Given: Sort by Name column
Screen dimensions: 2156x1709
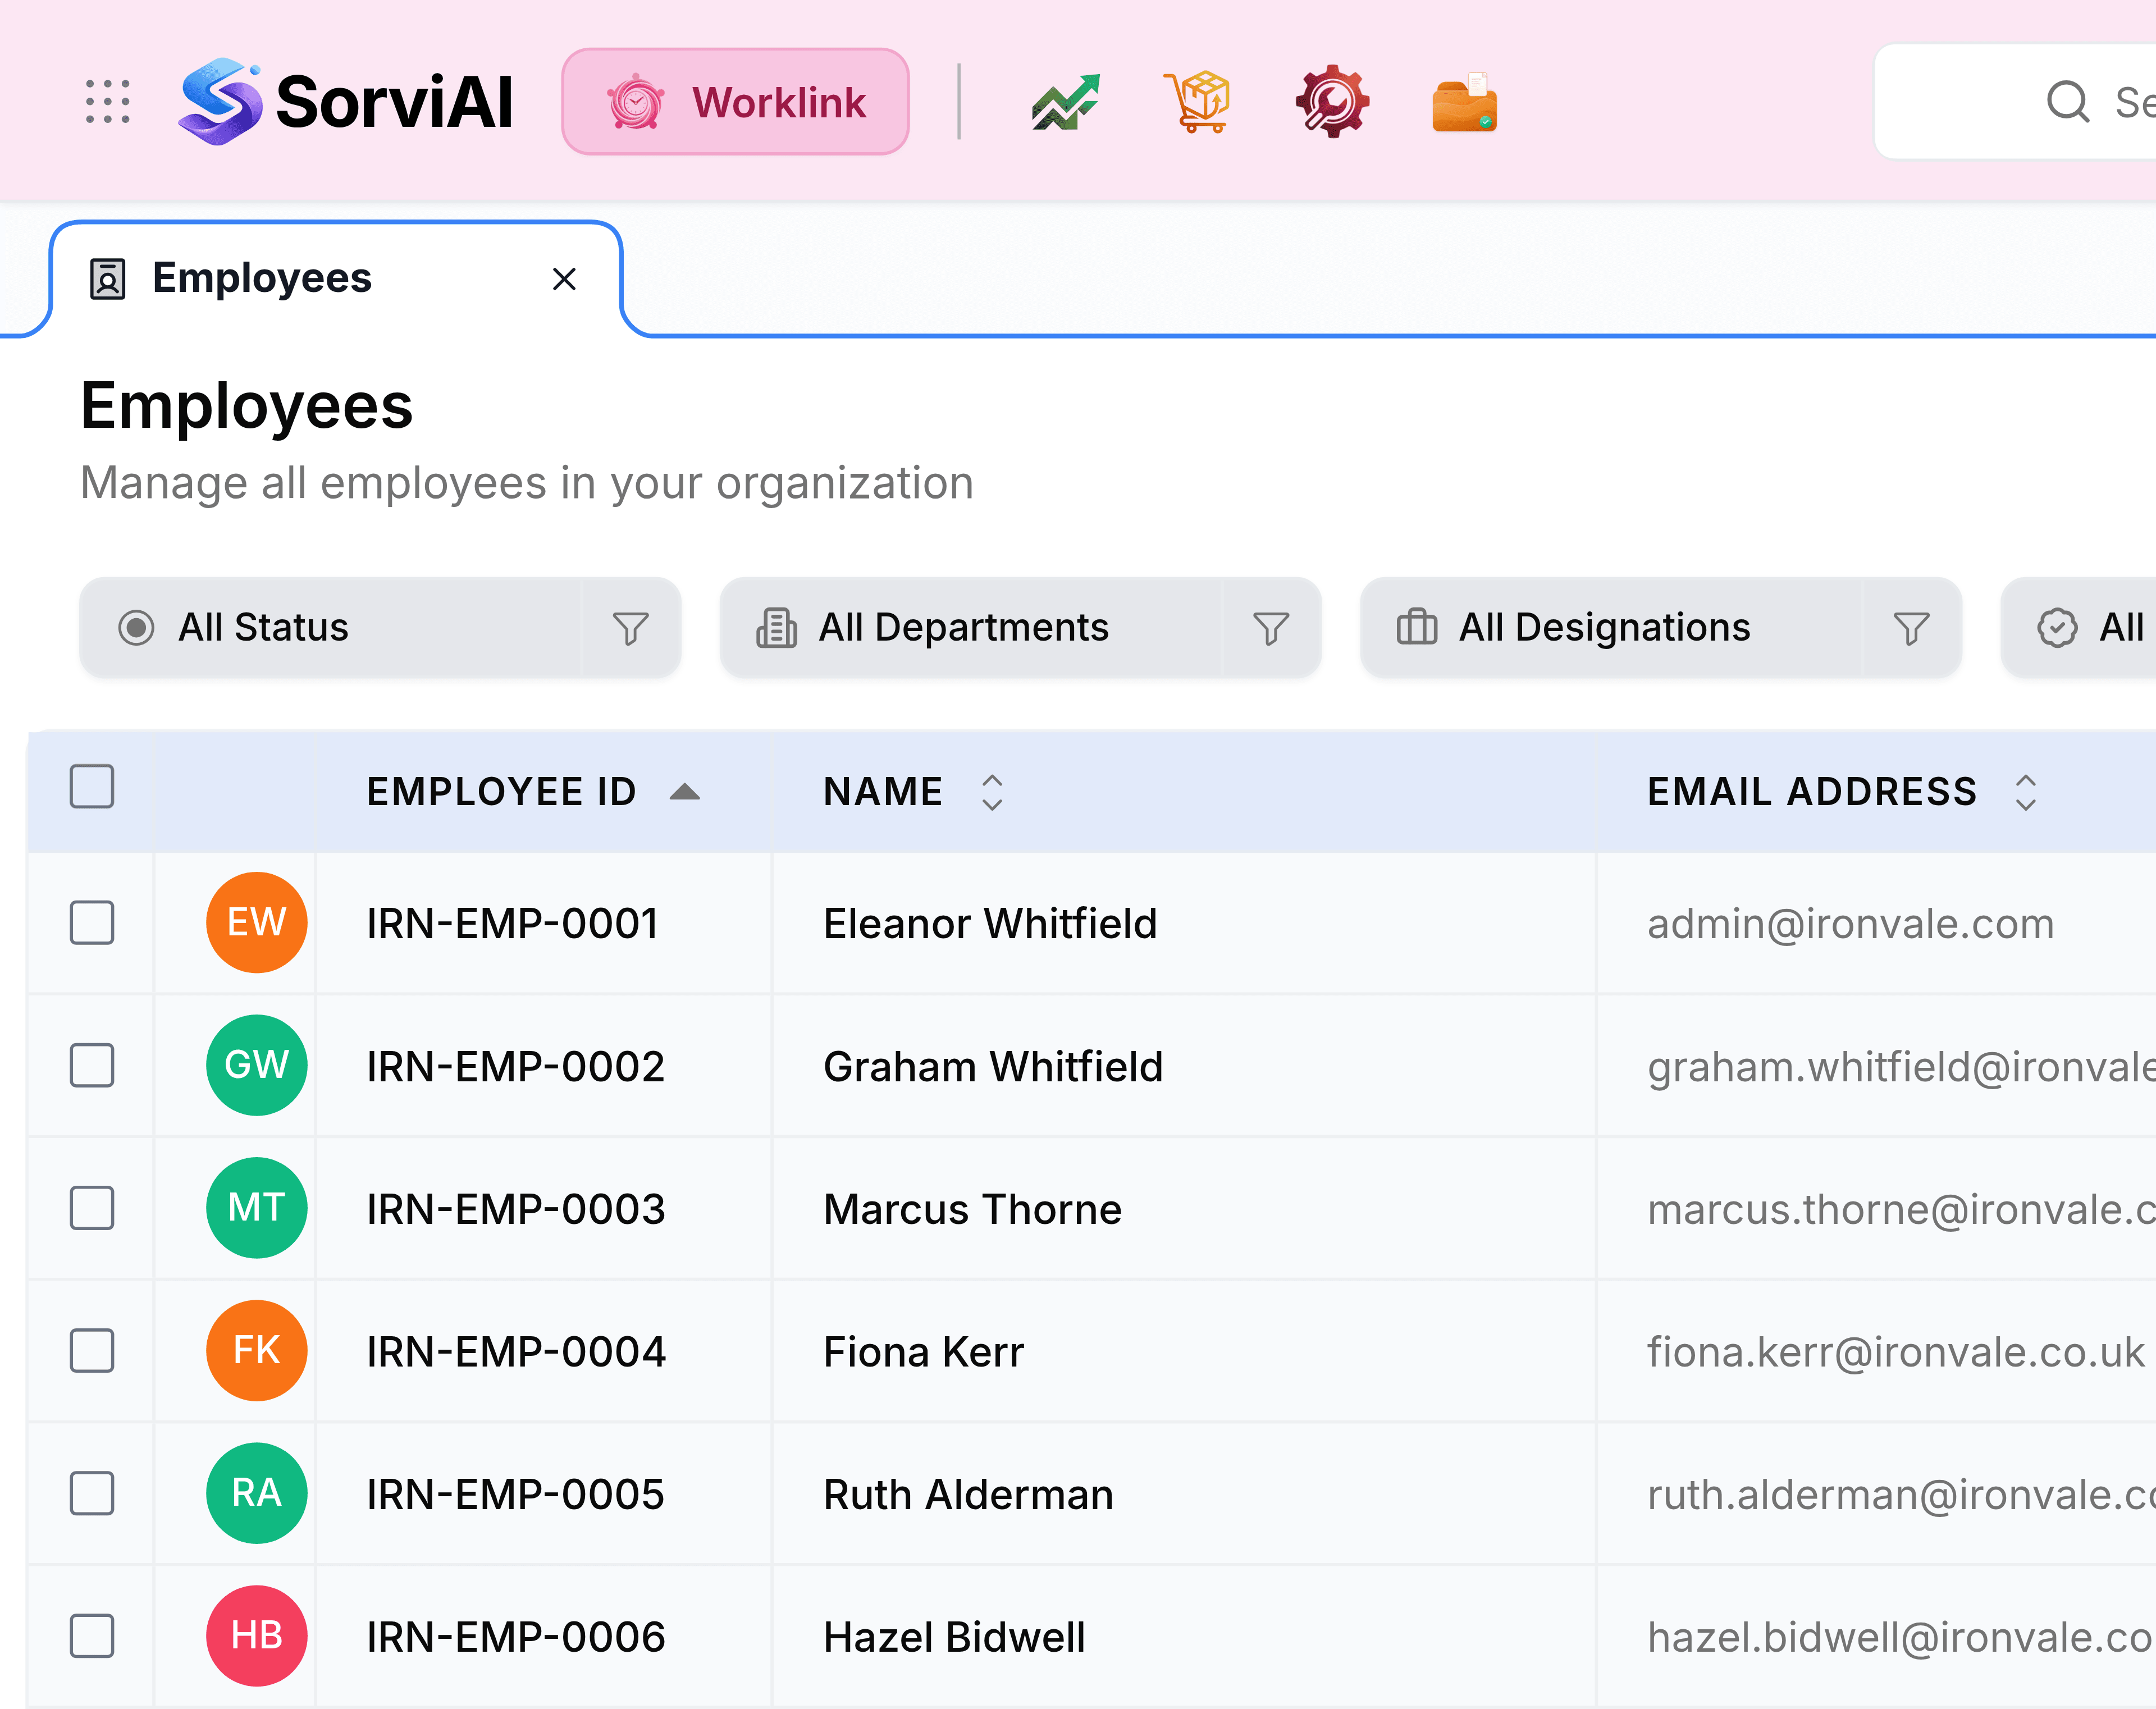Looking at the screenshot, I should [913, 792].
